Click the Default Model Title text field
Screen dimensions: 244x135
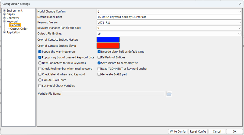pyautogui.click(x=169, y=17)
